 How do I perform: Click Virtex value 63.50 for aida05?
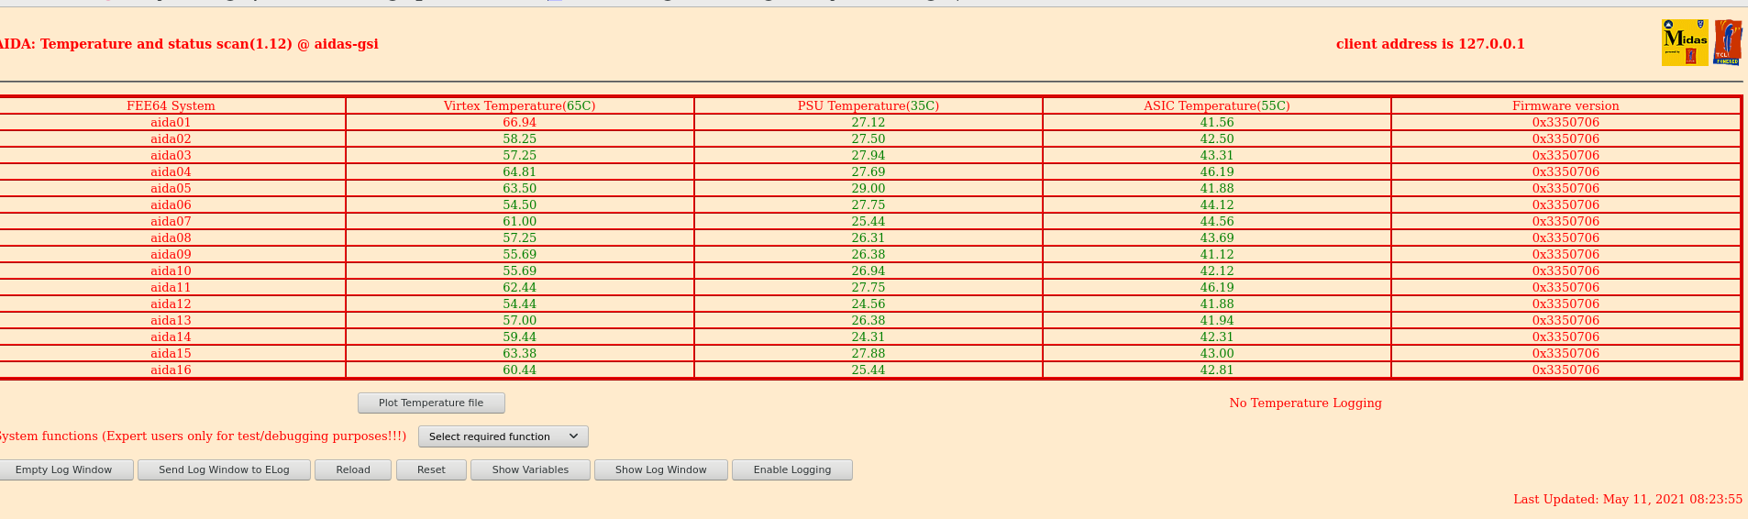(x=519, y=188)
